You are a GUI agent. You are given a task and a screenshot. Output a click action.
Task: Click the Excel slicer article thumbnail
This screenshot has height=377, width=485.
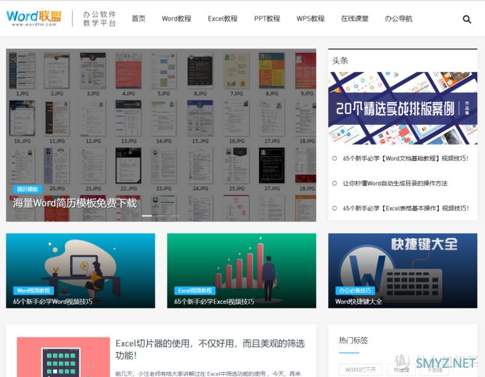pyautogui.click(x=63, y=357)
